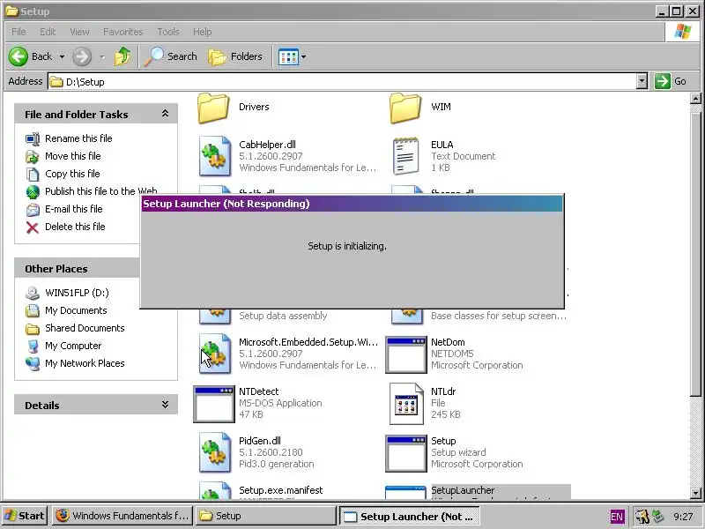
Task: Click the Windows flag logo icon
Action: tap(682, 32)
